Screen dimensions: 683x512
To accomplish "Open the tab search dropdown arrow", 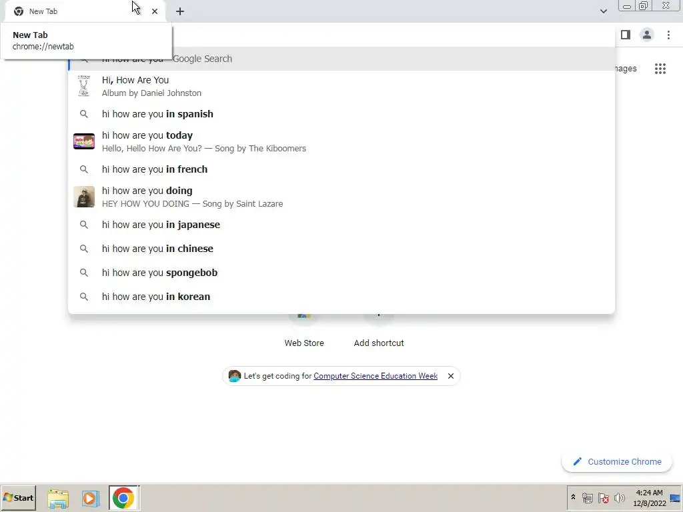I will pos(603,11).
